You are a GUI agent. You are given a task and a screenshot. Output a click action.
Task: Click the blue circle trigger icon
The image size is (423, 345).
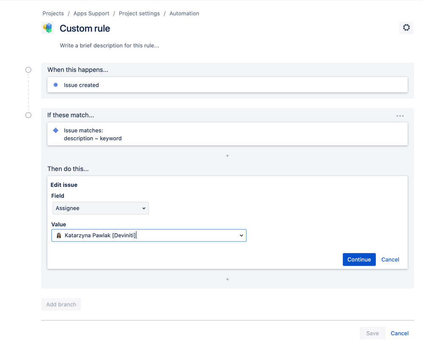(x=55, y=85)
